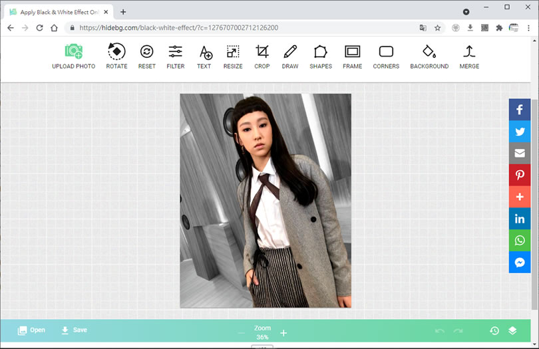The image size is (539, 349).
Task: Open the extensions puzzle menu
Action: point(499,28)
